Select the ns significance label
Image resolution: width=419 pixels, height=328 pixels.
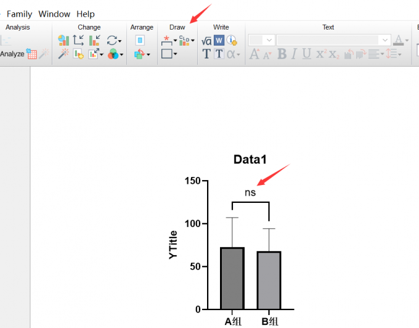tap(250, 192)
